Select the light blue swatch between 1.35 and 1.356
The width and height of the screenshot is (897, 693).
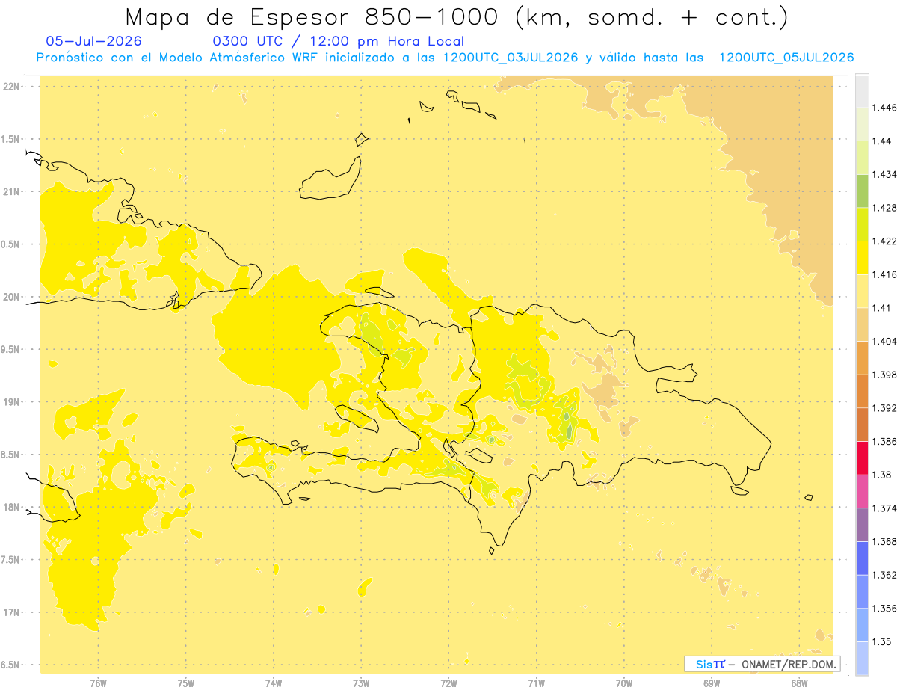click(x=862, y=625)
